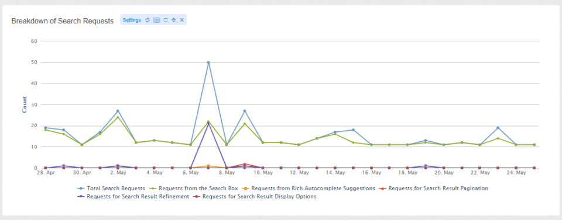Click the blue point at 18 on 15 May
562x220 pixels.
point(353,130)
